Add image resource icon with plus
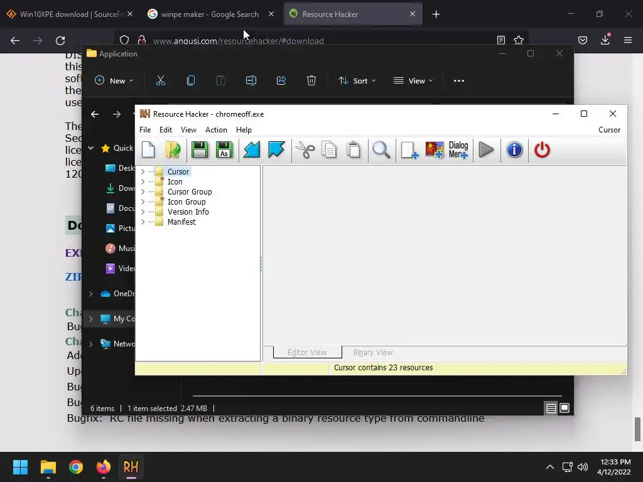The width and height of the screenshot is (643, 482). pos(435,149)
